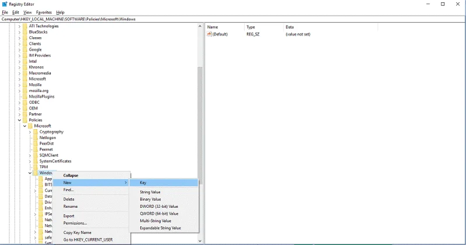The image size is (466, 245).
Task: Expand the SystemCertificates key arrow
Action: click(x=30, y=161)
